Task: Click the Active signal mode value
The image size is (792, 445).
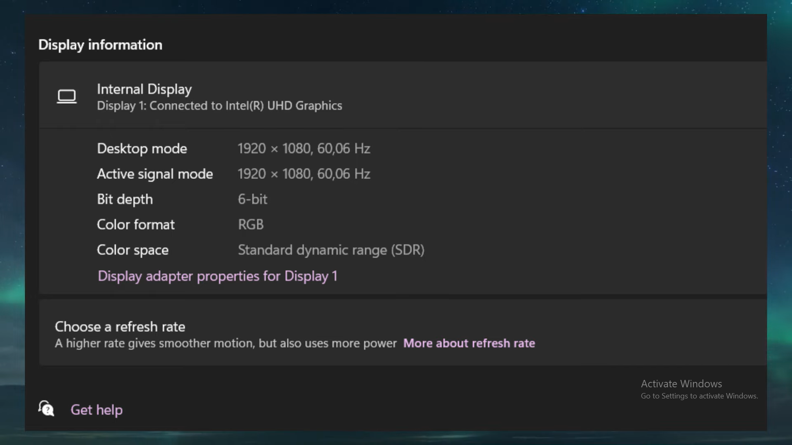Action: (304, 174)
